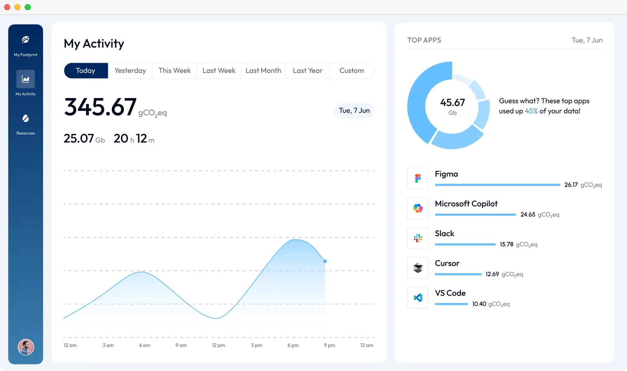Click the 45% data usage link
Viewport: 627px width, 371px height.
click(531, 111)
